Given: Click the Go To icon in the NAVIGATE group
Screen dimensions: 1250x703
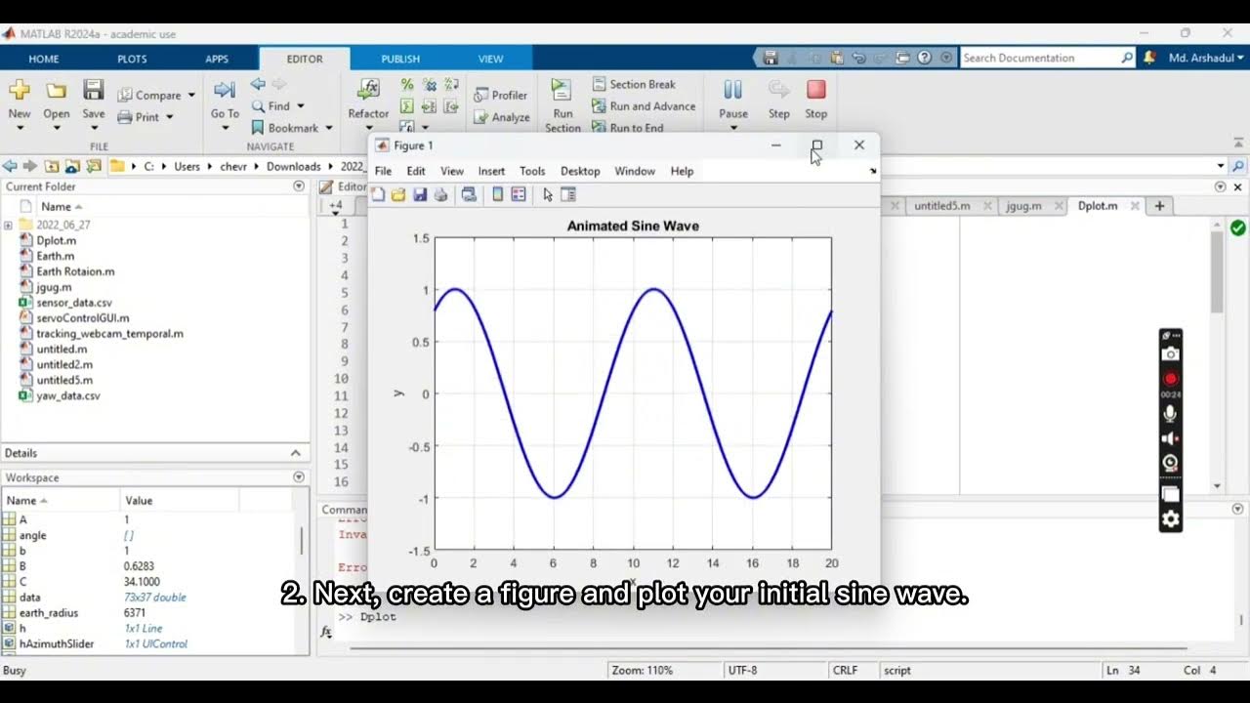Looking at the screenshot, I should click(225, 91).
